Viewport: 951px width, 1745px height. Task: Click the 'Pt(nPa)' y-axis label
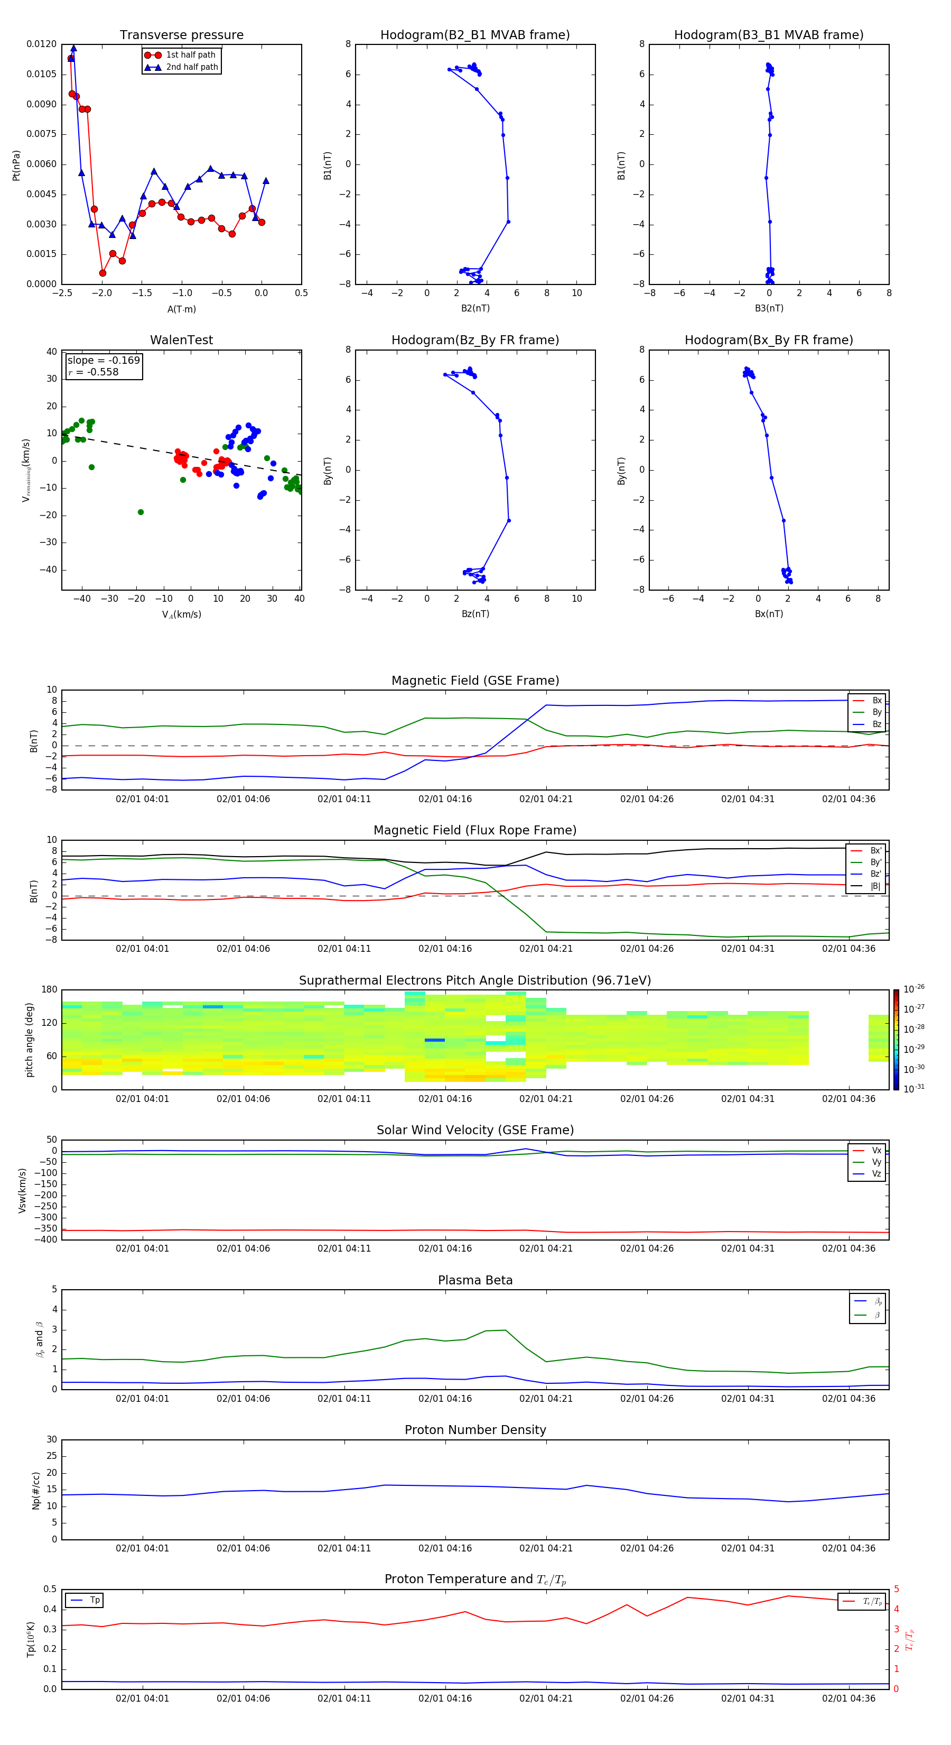(16, 164)
